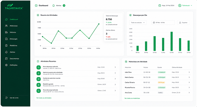Screen dimensions: 197x107
Task: Open João Silva row chevron
Action: (189, 72)
